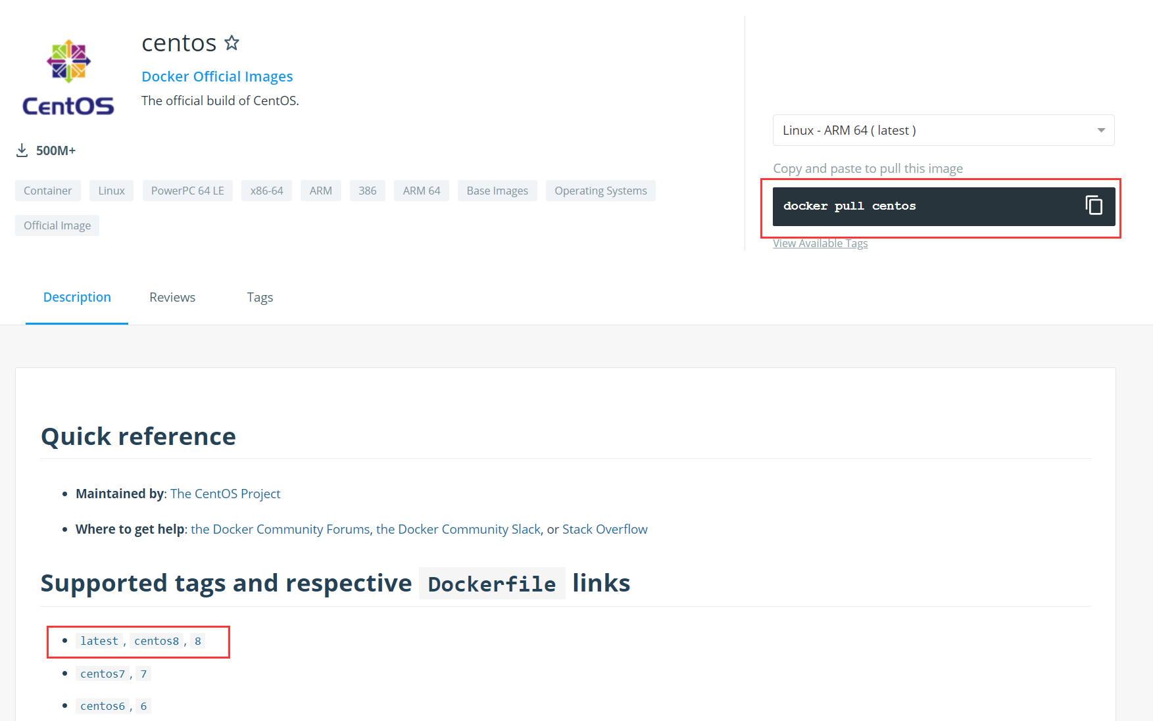1153x721 pixels.
Task: Switch to the Tags tab
Action: click(x=260, y=298)
